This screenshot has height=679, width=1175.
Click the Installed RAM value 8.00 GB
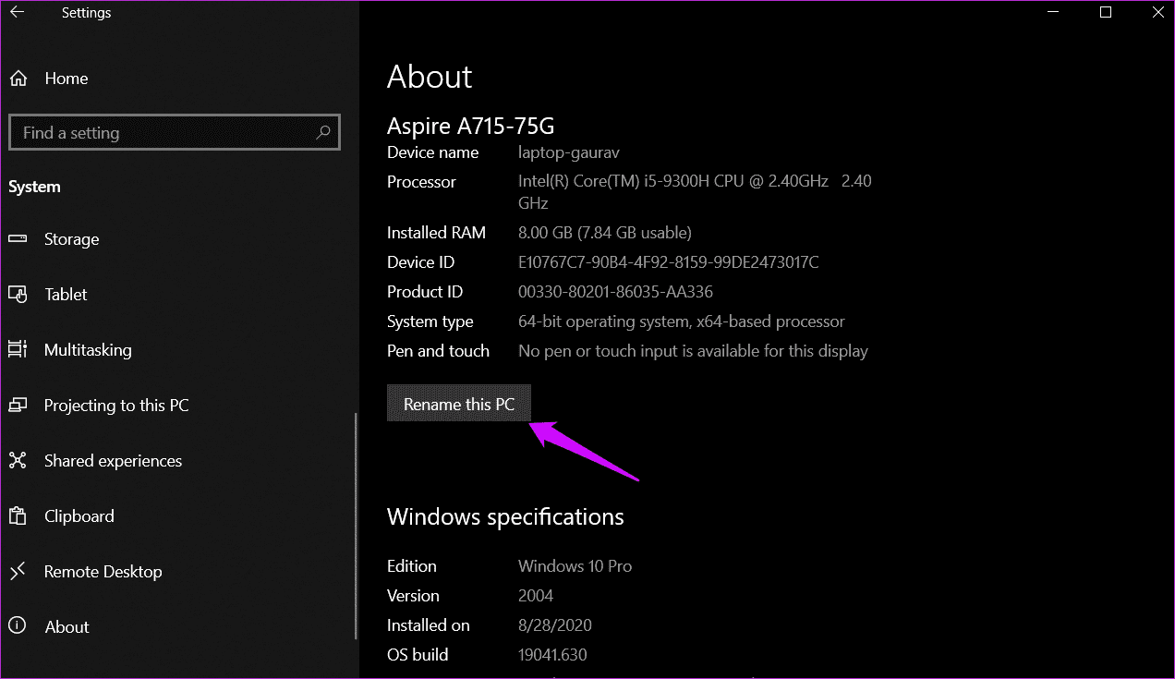coord(605,233)
